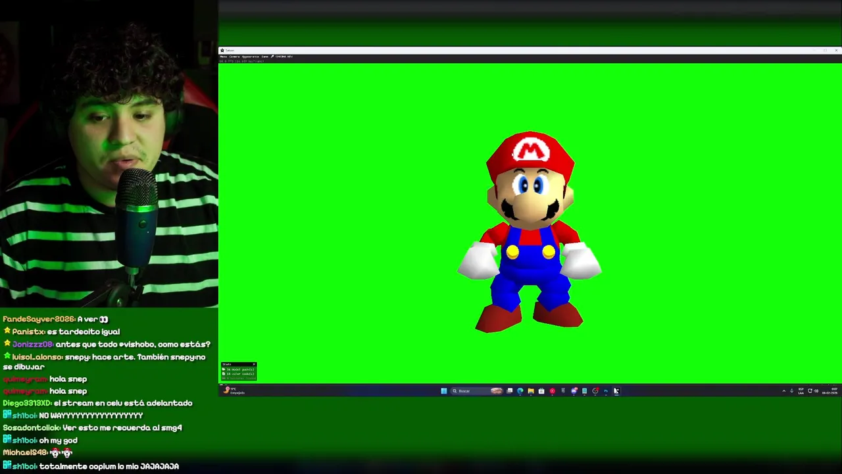This screenshot has width=842, height=474.
Task: Open the weather widget in taskbar corner
Action: 234,391
